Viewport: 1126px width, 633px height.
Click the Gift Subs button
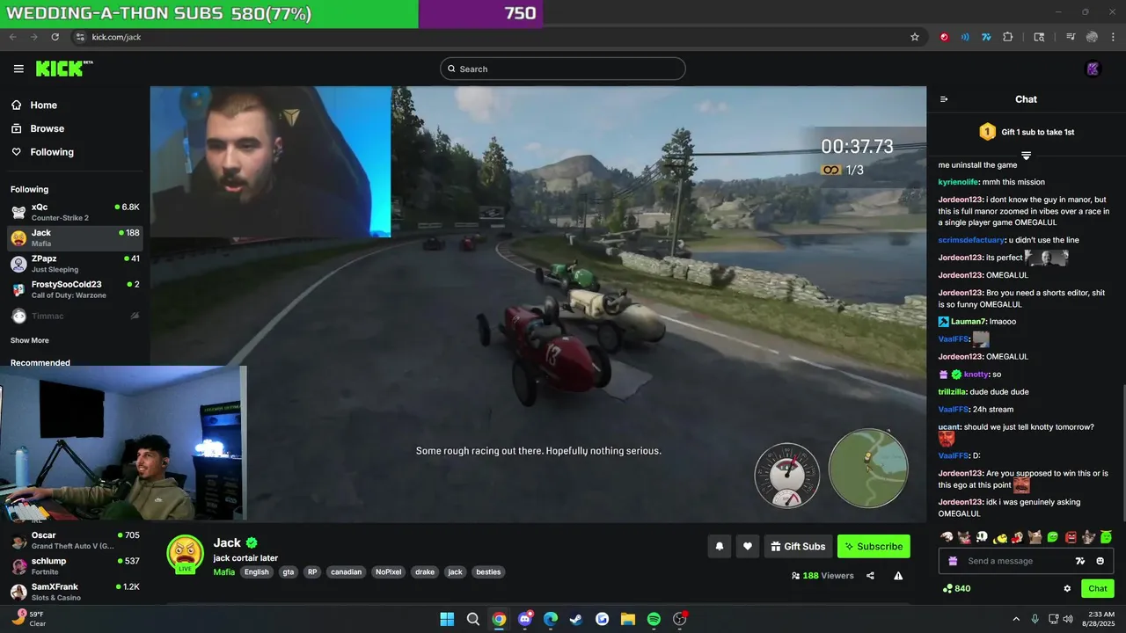pyautogui.click(x=798, y=546)
